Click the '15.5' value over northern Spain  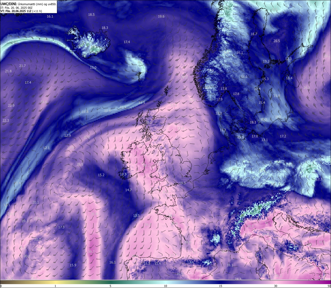coord(147,263)
